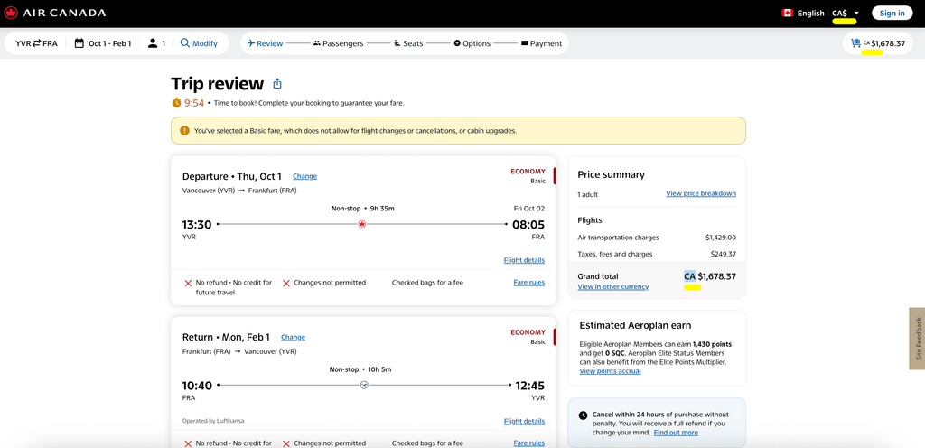Click the Canadian flag icon
The width and height of the screenshot is (925, 448).
(787, 13)
